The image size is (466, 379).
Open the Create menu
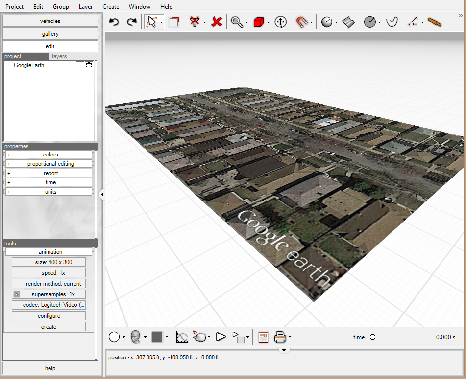click(111, 6)
